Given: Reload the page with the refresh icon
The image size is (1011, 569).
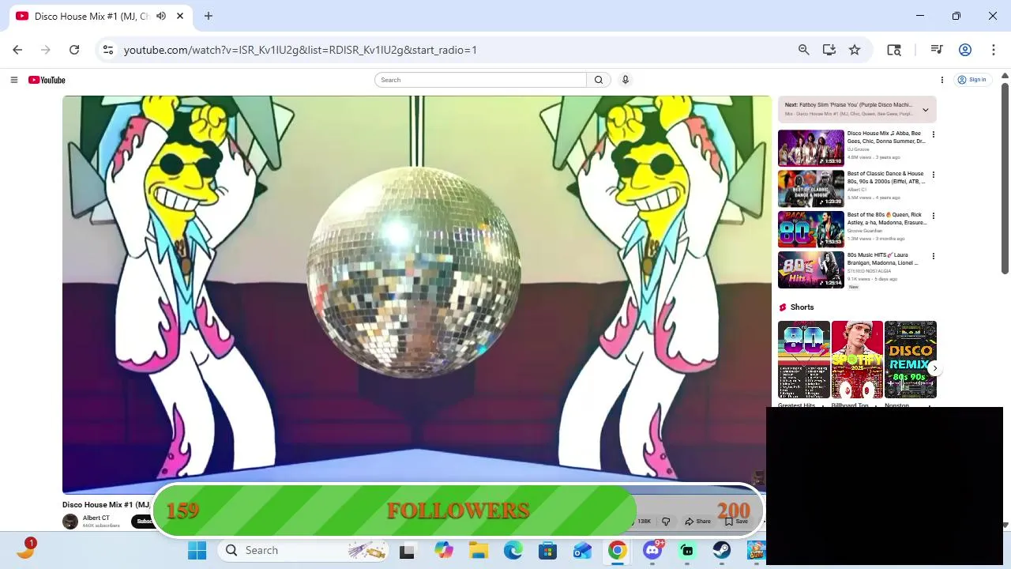Looking at the screenshot, I should point(74,50).
